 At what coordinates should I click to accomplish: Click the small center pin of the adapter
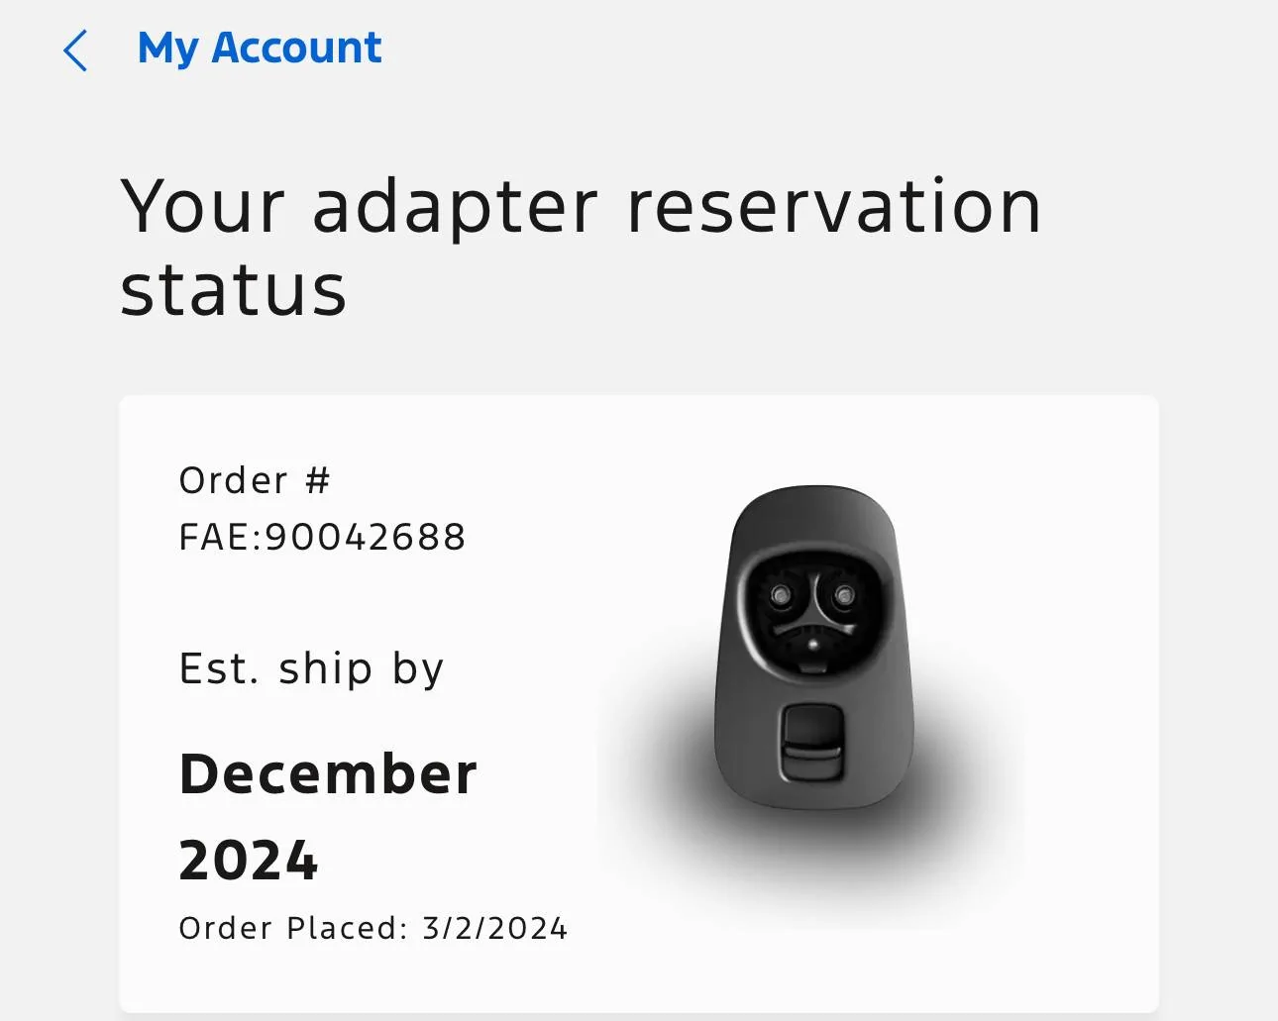coord(813,645)
